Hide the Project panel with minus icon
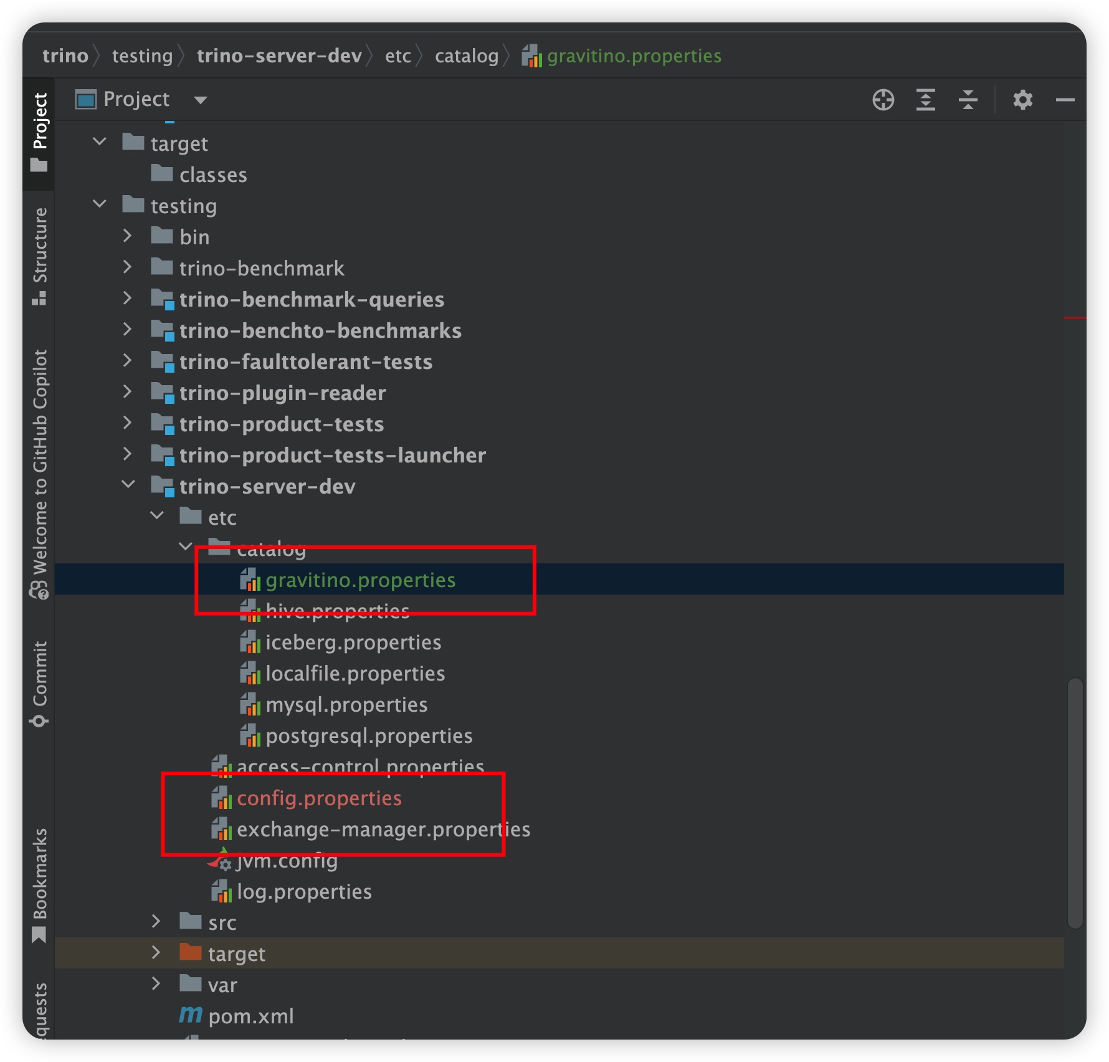Screen dimensions: 1109x1062 click(1065, 100)
